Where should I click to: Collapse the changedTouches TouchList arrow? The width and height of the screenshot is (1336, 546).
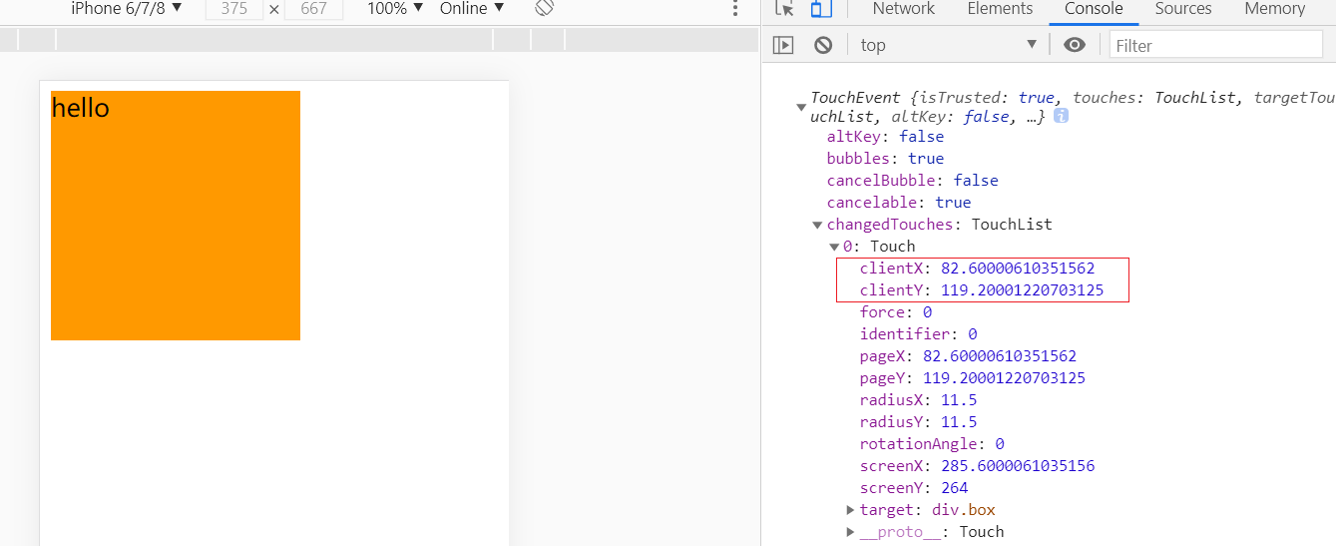pyautogui.click(x=818, y=225)
